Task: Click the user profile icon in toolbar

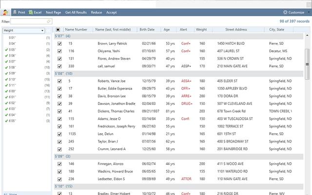Action: tap(5, 12)
